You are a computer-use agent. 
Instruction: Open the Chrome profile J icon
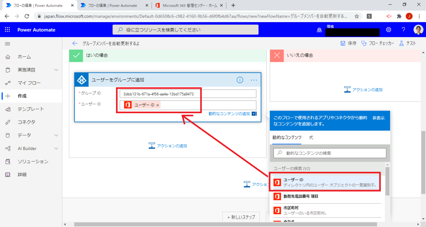point(409,16)
